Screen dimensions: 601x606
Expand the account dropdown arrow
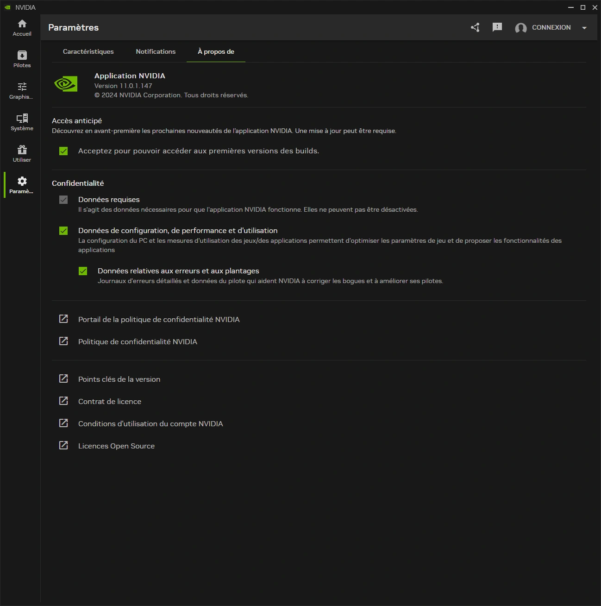pos(584,28)
